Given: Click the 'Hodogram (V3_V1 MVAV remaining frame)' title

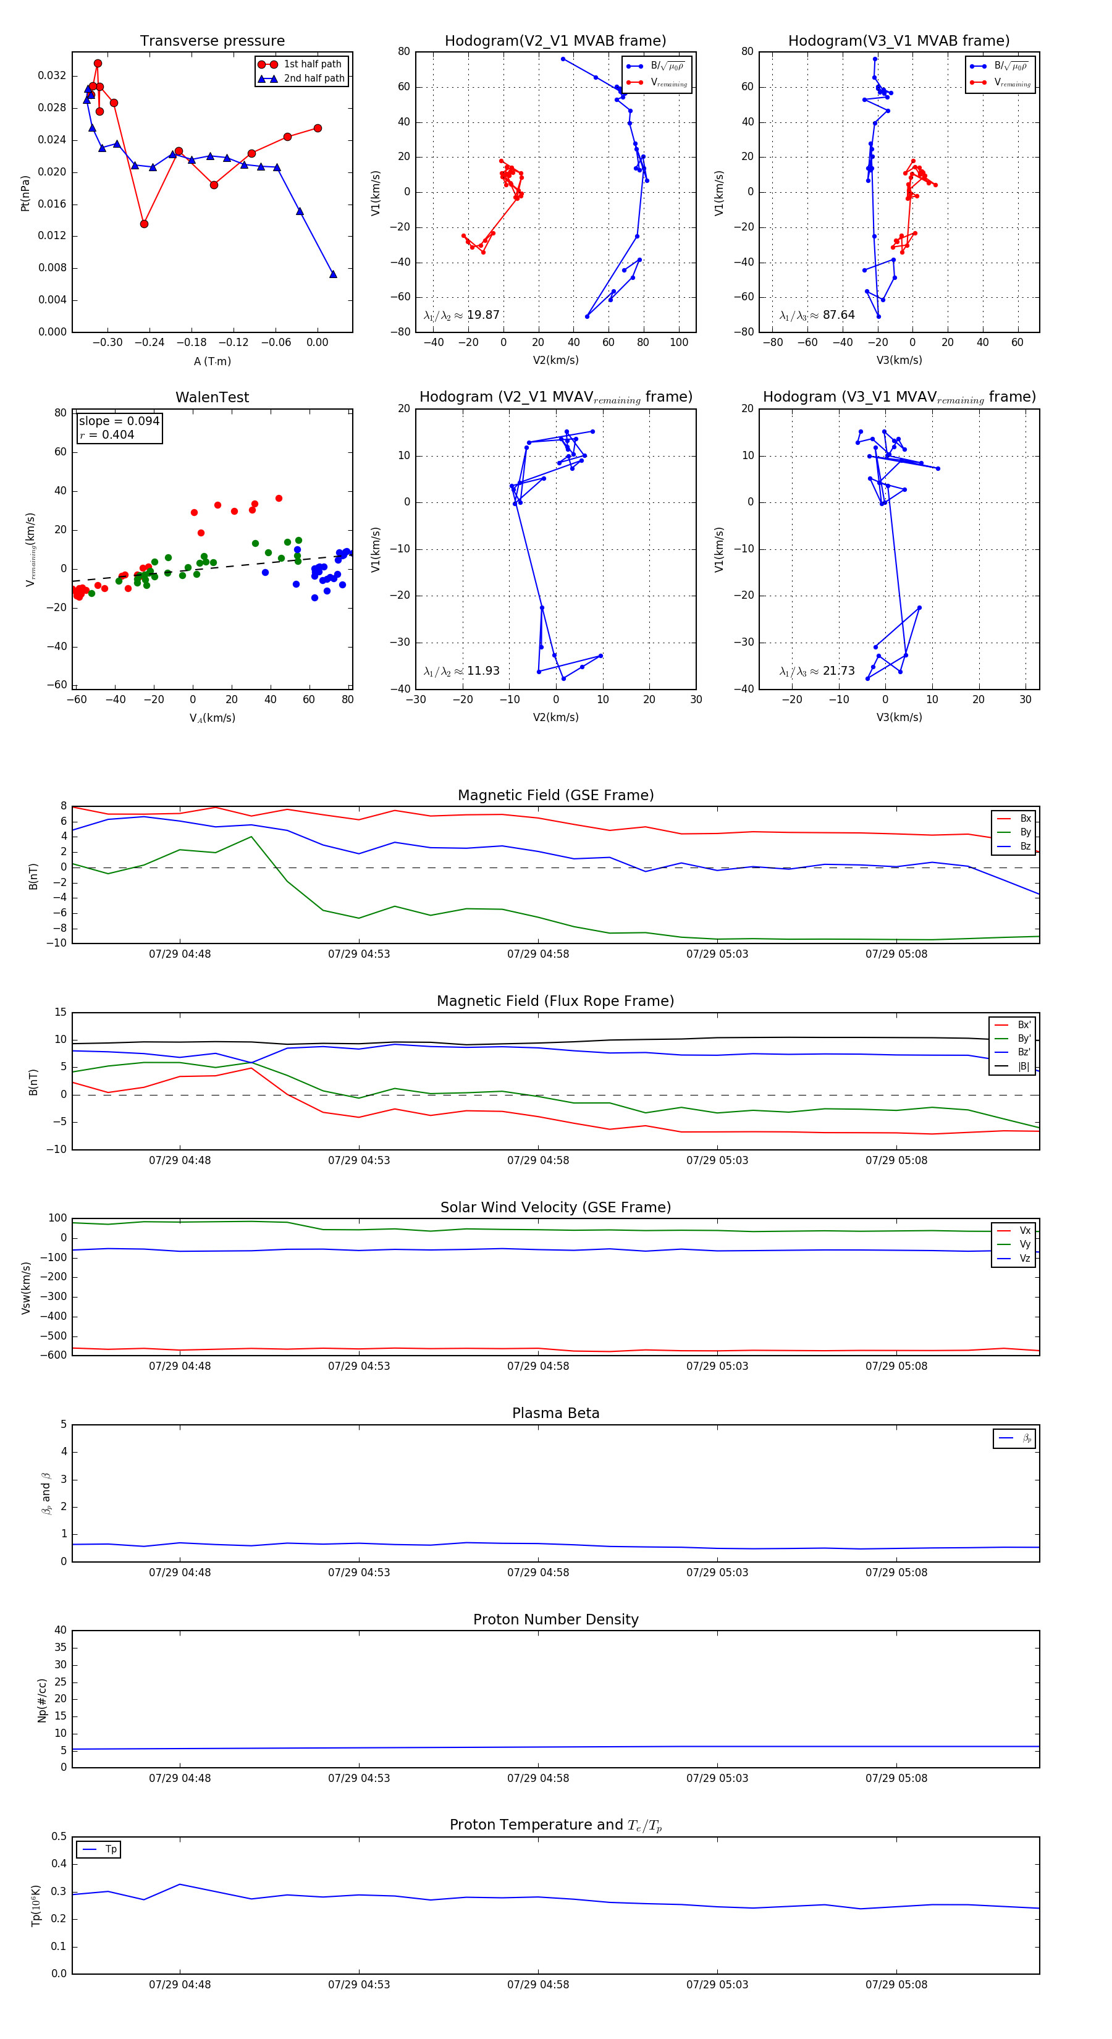Looking at the screenshot, I should click(899, 397).
